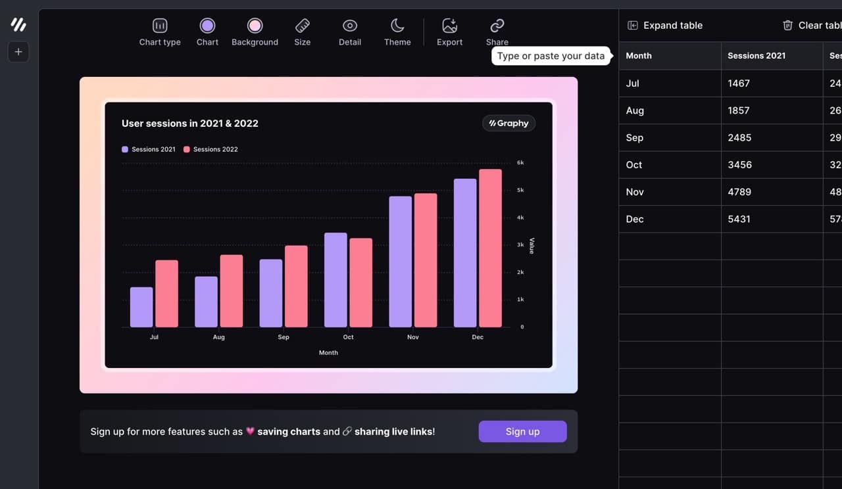Select the Month column header cell
Viewport: 842px width, 489px height.
click(x=670, y=56)
